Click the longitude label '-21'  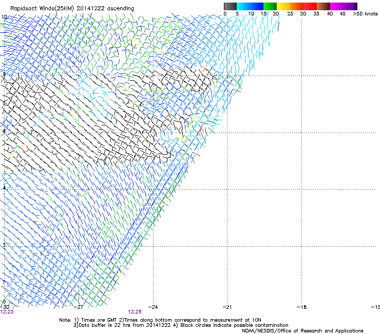coord(227,307)
